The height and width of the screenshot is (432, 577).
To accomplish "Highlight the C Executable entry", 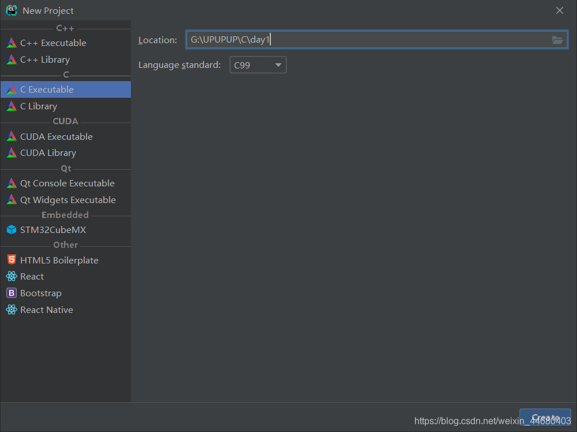I will coord(46,89).
